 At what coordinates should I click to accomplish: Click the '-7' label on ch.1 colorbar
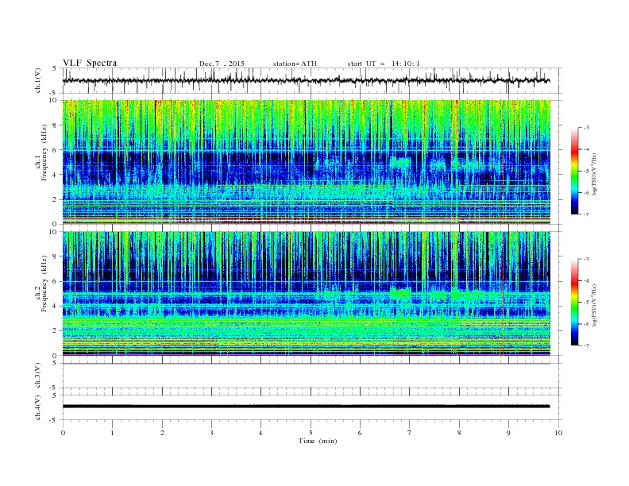coord(585,214)
